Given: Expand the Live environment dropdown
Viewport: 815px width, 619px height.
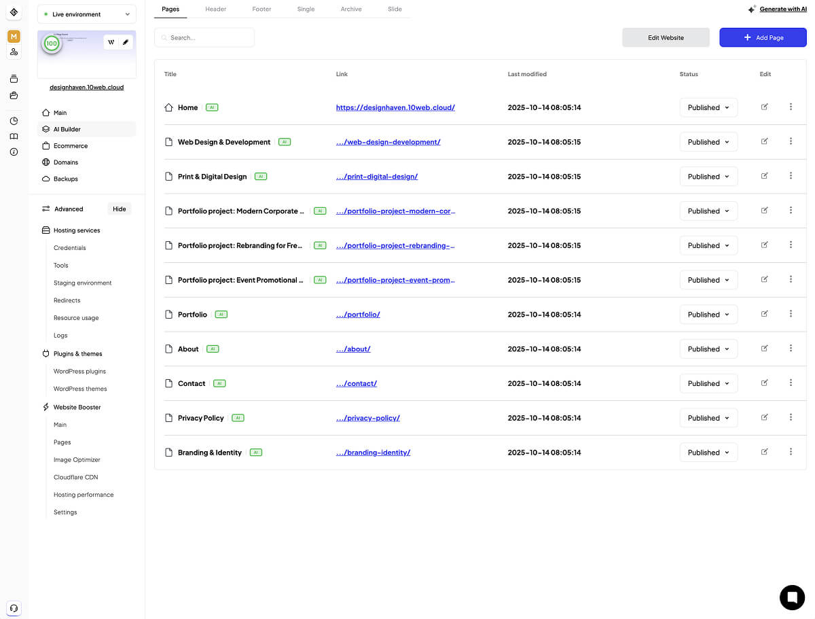Looking at the screenshot, I should [87, 14].
